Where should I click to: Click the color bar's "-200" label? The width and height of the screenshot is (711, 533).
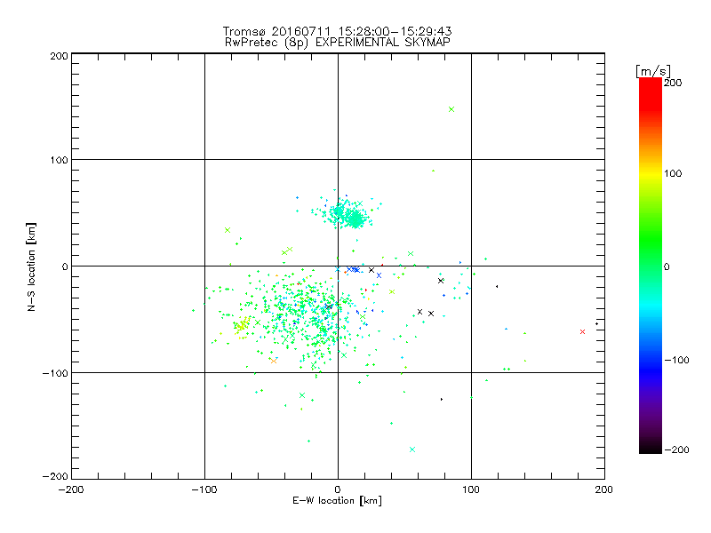(676, 449)
